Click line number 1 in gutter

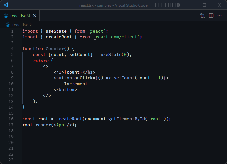(x=12, y=31)
